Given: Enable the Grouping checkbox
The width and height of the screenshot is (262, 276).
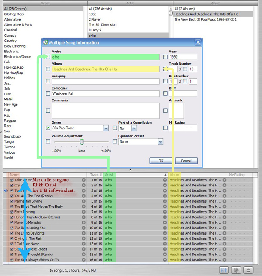Looking at the screenshot, I should 48,81.
